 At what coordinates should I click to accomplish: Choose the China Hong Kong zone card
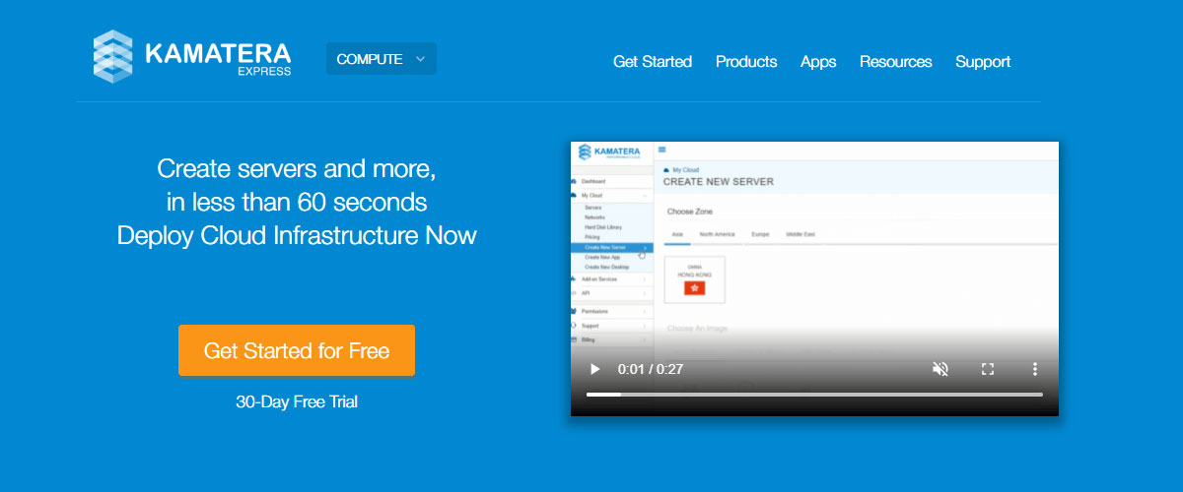click(695, 279)
